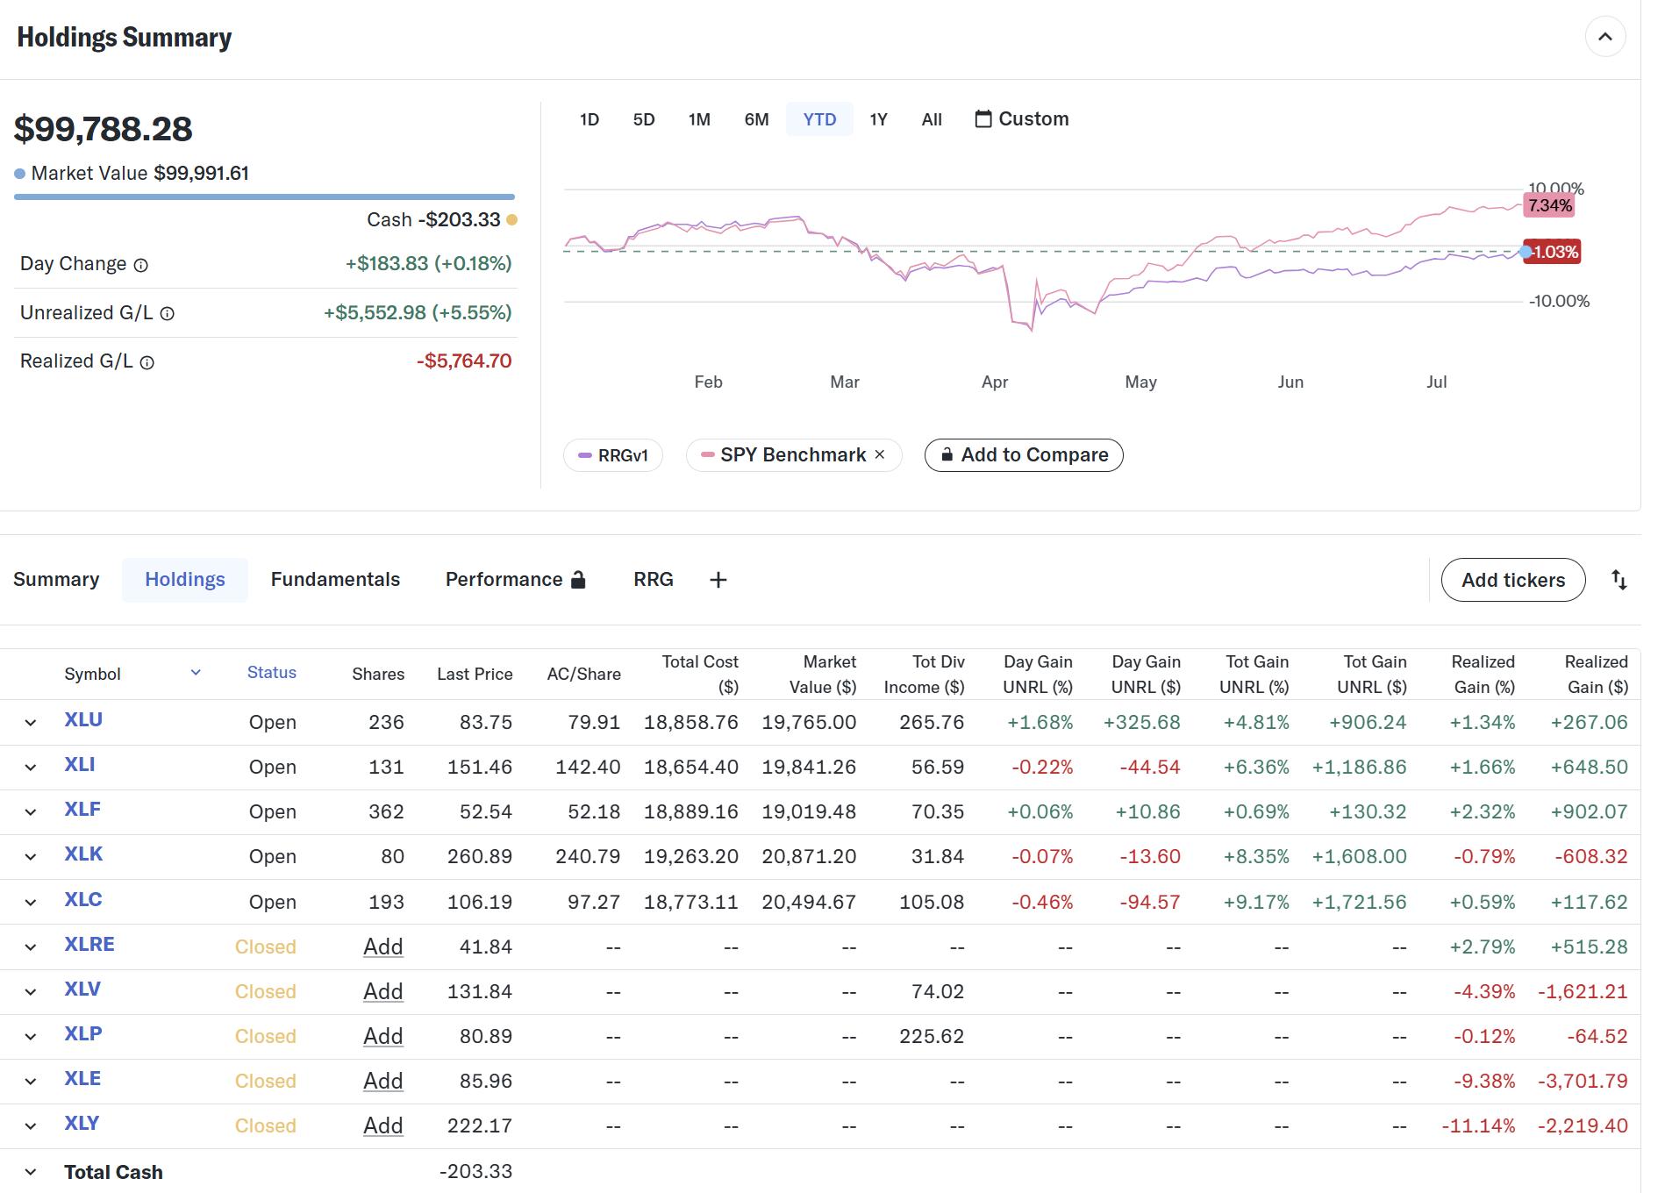1665x1193 pixels.
Task: Click the Realized G/L info icon
Action: point(147,362)
